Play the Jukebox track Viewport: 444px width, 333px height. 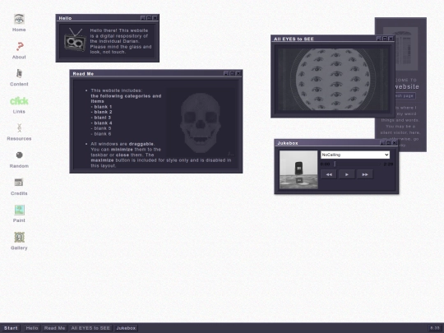click(347, 174)
